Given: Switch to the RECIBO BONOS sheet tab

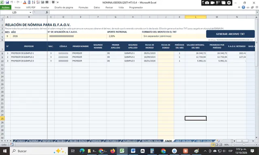Looking at the screenshot, I should click(x=78, y=141).
